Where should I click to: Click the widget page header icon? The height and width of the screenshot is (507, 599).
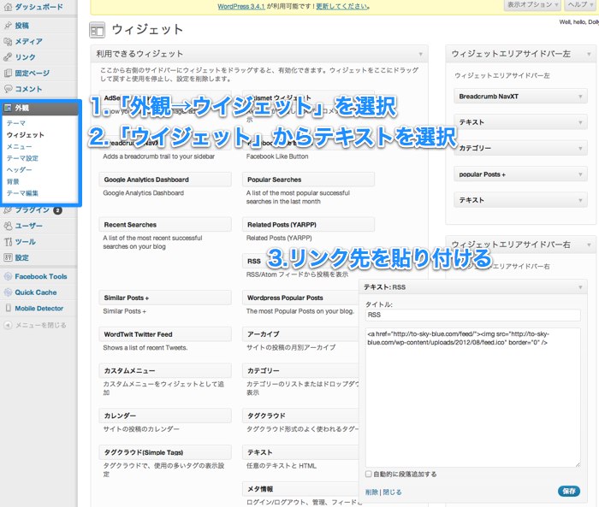pos(97,30)
